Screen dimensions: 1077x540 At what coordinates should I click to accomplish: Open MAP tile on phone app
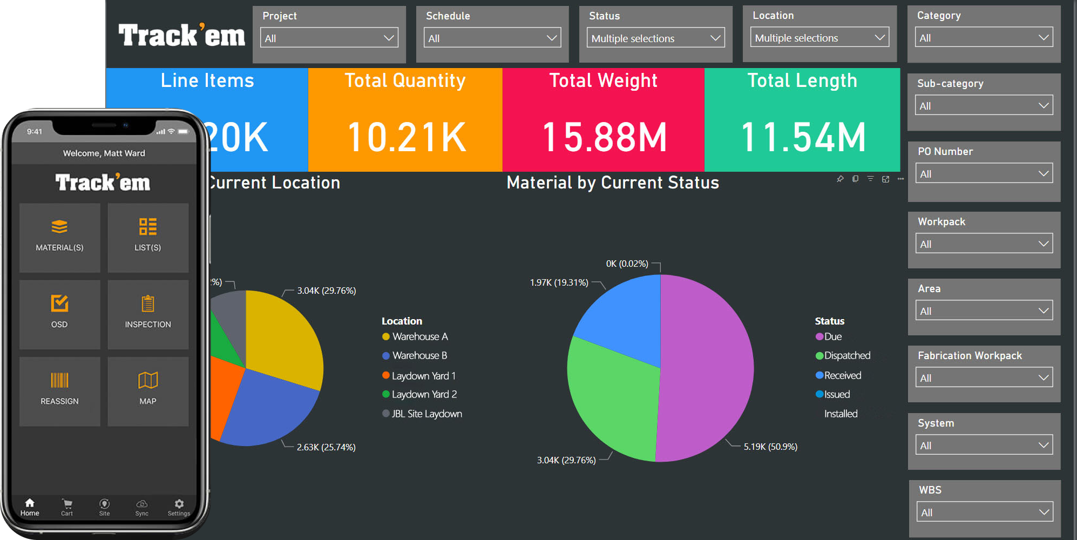pos(148,391)
